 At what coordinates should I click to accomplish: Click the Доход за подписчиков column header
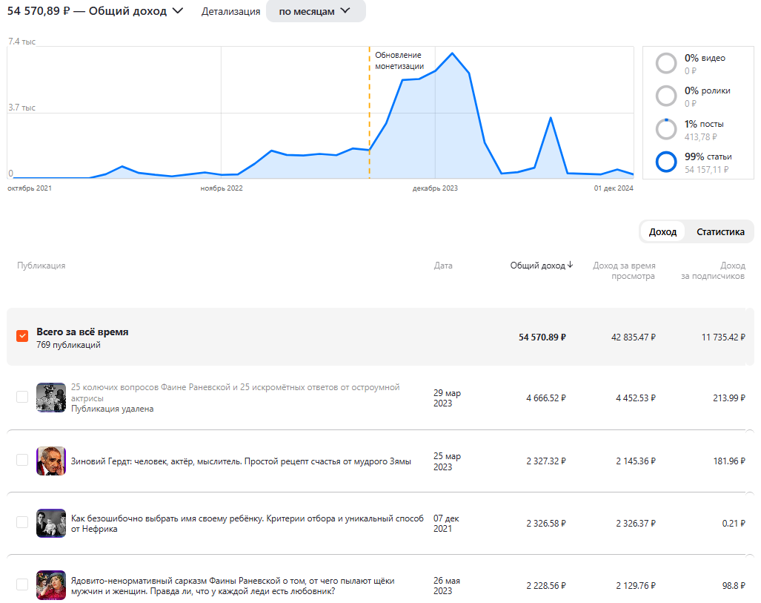click(x=713, y=271)
